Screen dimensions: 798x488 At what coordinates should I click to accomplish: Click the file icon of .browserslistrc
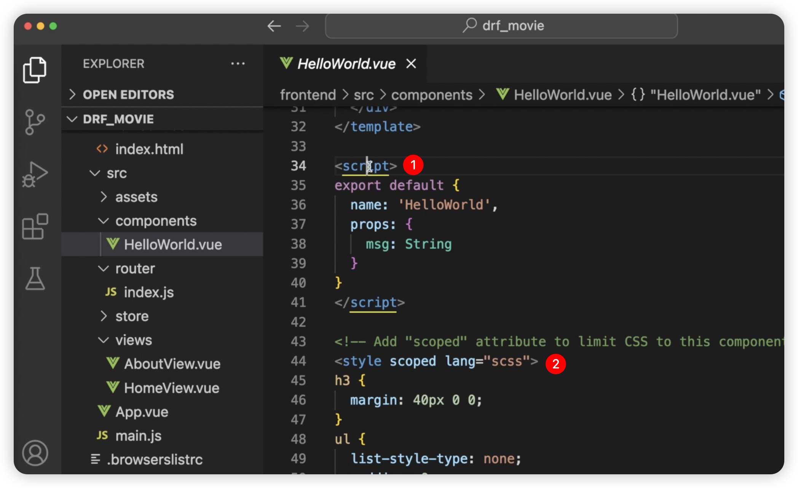pos(95,459)
